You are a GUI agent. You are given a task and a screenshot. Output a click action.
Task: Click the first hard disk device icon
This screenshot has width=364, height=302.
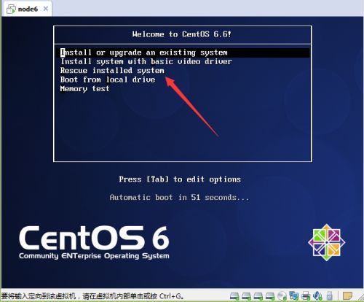[234, 296]
